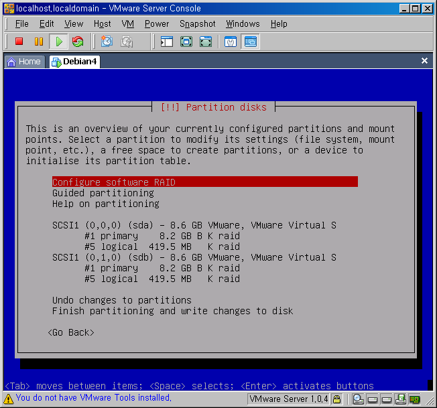Select Guided partitioning option

103,193
